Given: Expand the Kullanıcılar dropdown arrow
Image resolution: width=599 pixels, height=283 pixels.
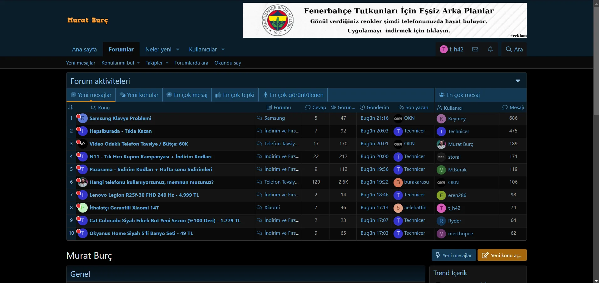Looking at the screenshot, I should point(223,50).
